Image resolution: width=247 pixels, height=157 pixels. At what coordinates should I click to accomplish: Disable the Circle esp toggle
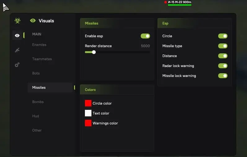(223, 36)
